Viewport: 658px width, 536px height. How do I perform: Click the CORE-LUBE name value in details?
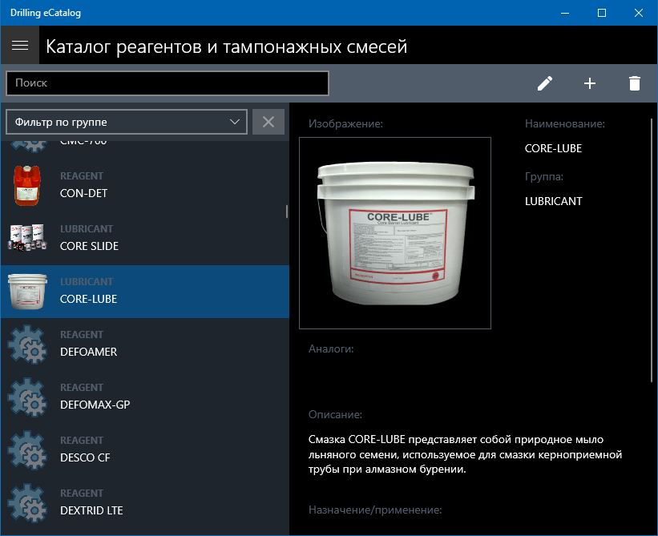553,148
